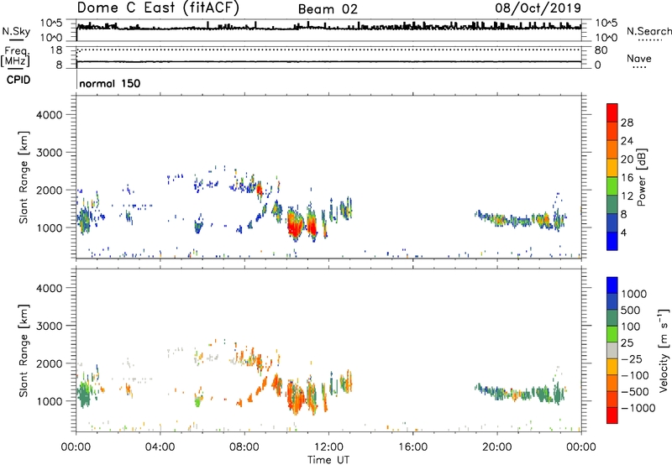Pick the yellow 16–20 dB power colorbar segment
The image size is (672, 465).
[612, 168]
